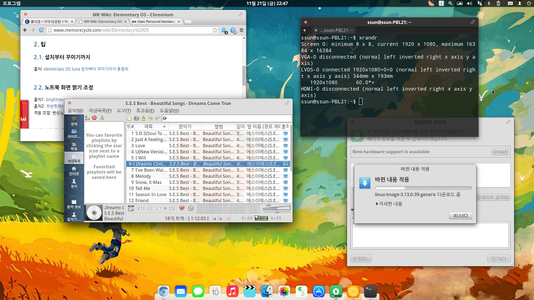
Task: Click the new tab plus button in terminal
Action: pyautogui.click(x=305, y=29)
